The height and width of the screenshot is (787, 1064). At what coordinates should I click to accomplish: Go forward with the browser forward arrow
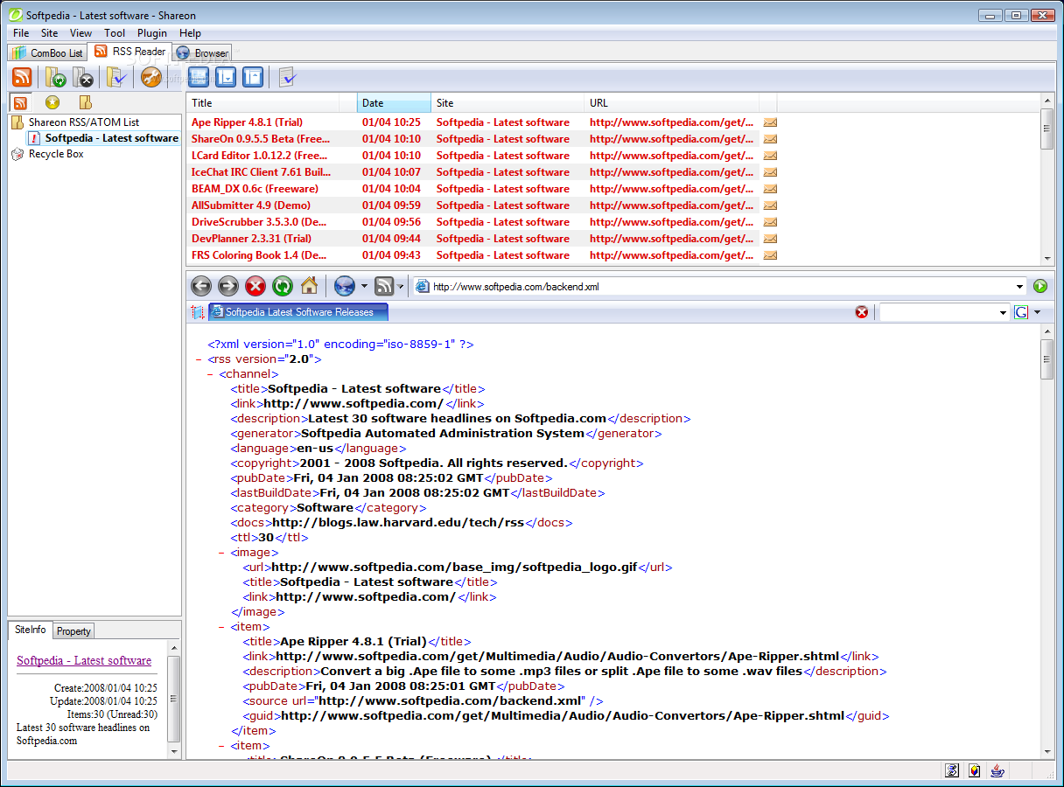tap(228, 285)
